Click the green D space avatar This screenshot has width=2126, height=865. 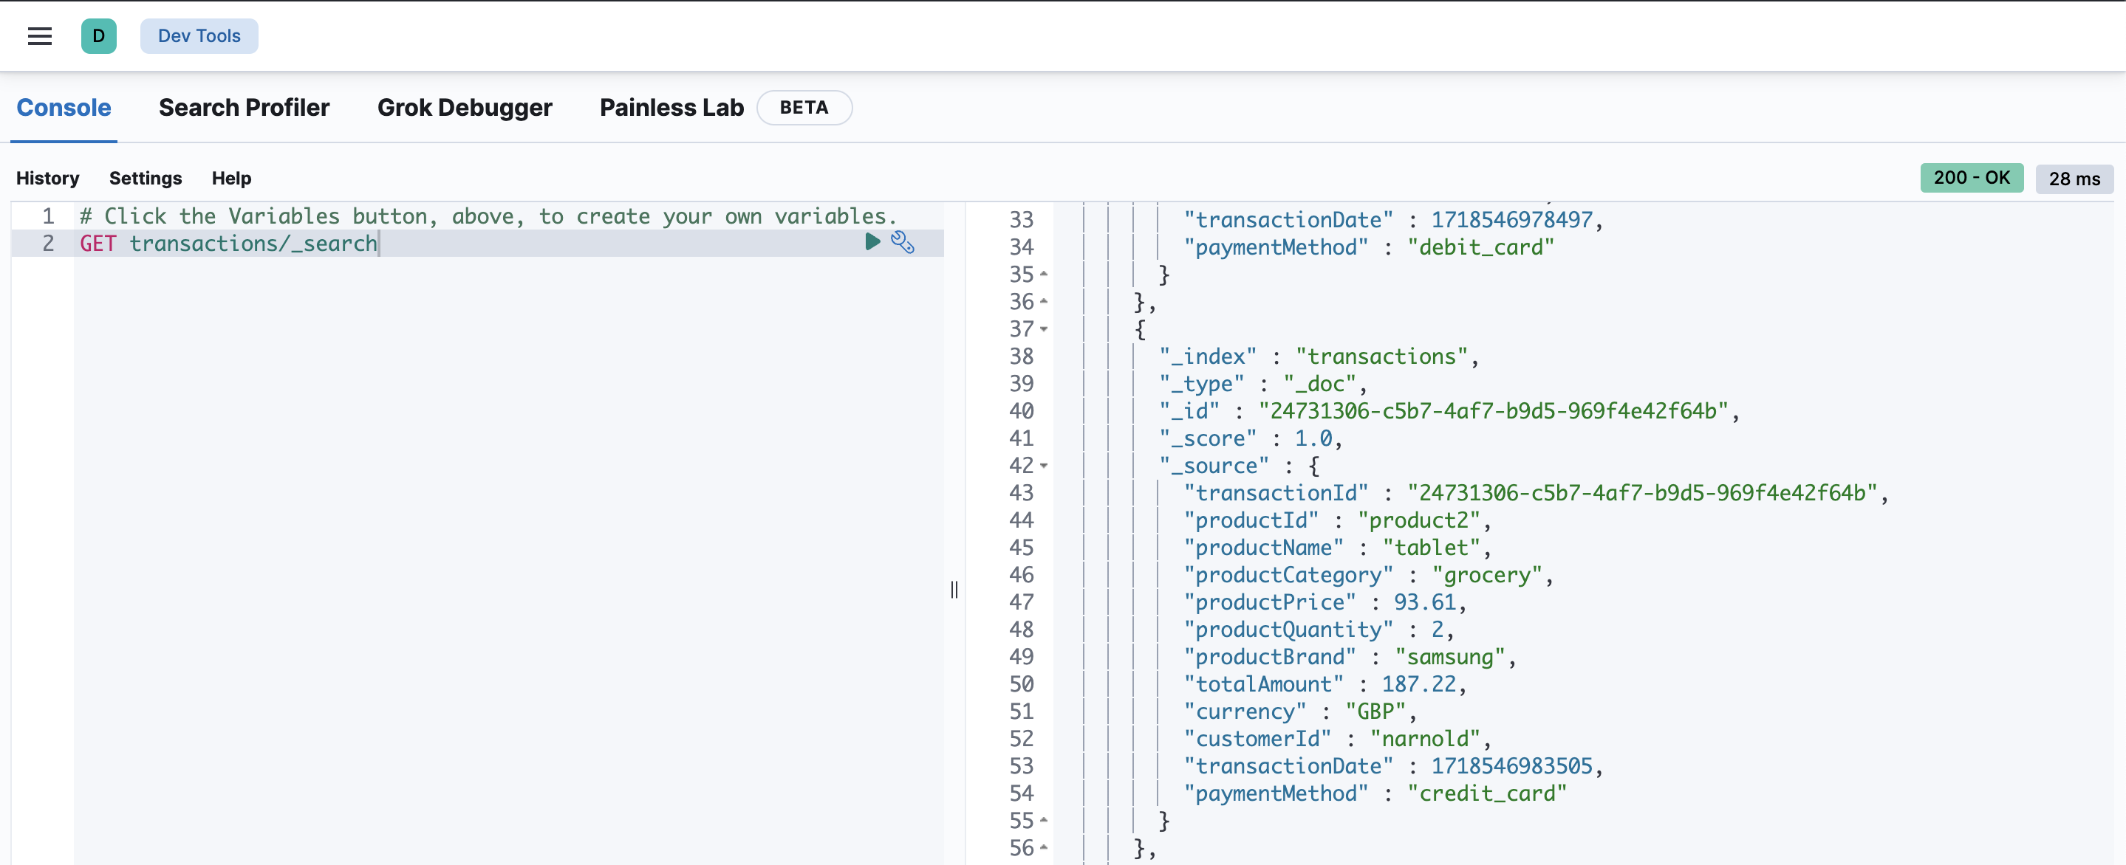pyautogui.click(x=98, y=36)
